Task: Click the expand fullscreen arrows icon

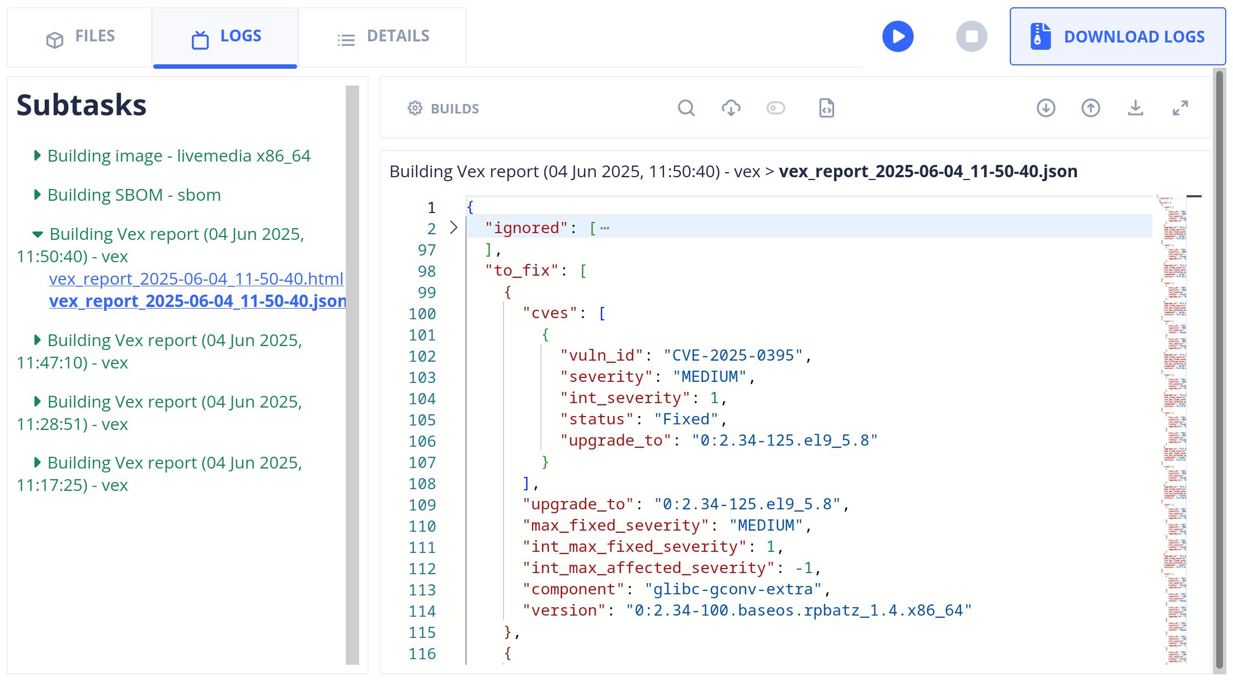Action: click(1180, 108)
